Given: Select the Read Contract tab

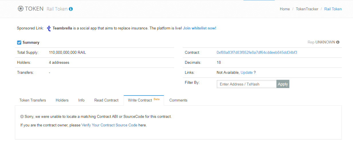Looking at the screenshot, I should [x=106, y=100].
